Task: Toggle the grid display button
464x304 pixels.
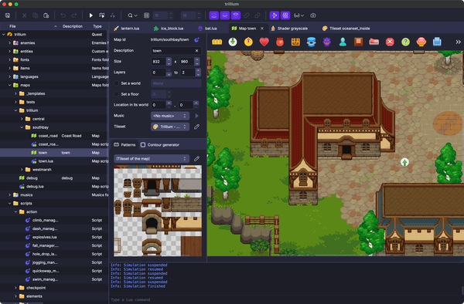Action: pyautogui.click(x=146, y=15)
